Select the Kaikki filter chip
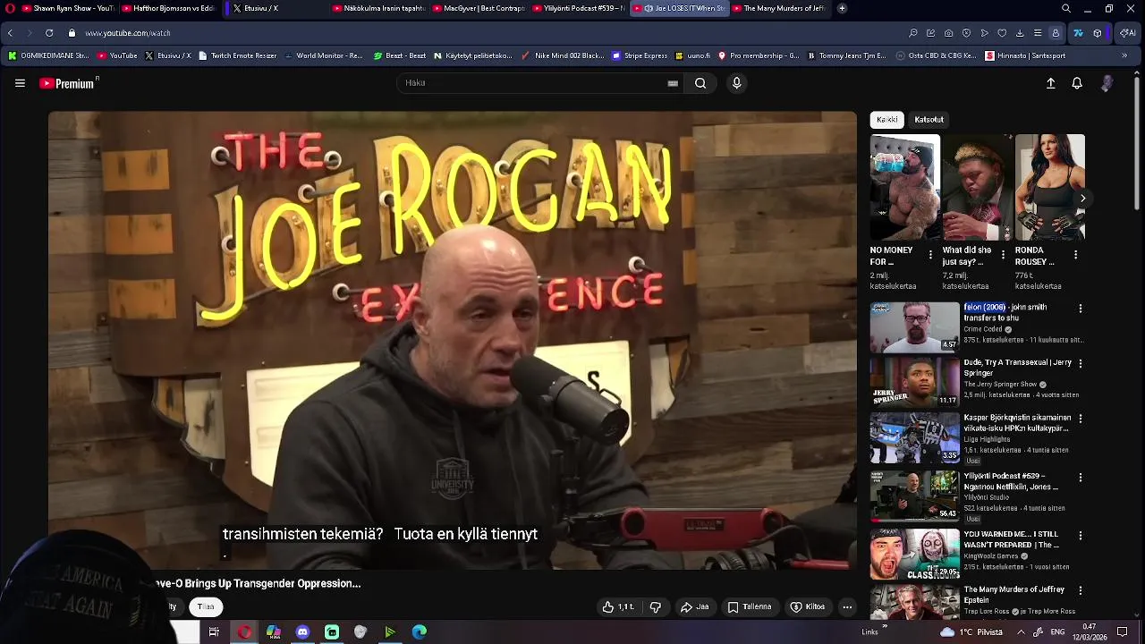Viewport: 1145px width, 644px height. point(887,120)
